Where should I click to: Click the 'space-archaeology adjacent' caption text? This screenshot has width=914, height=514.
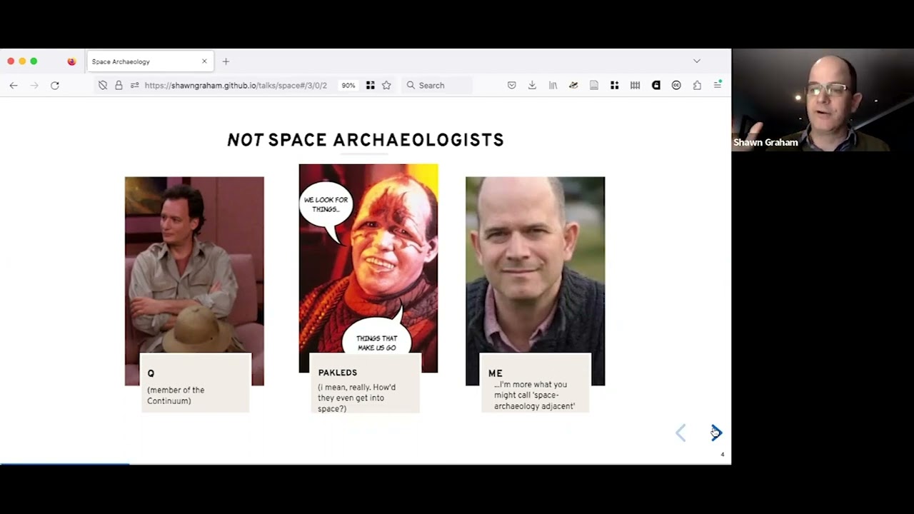[x=534, y=400]
